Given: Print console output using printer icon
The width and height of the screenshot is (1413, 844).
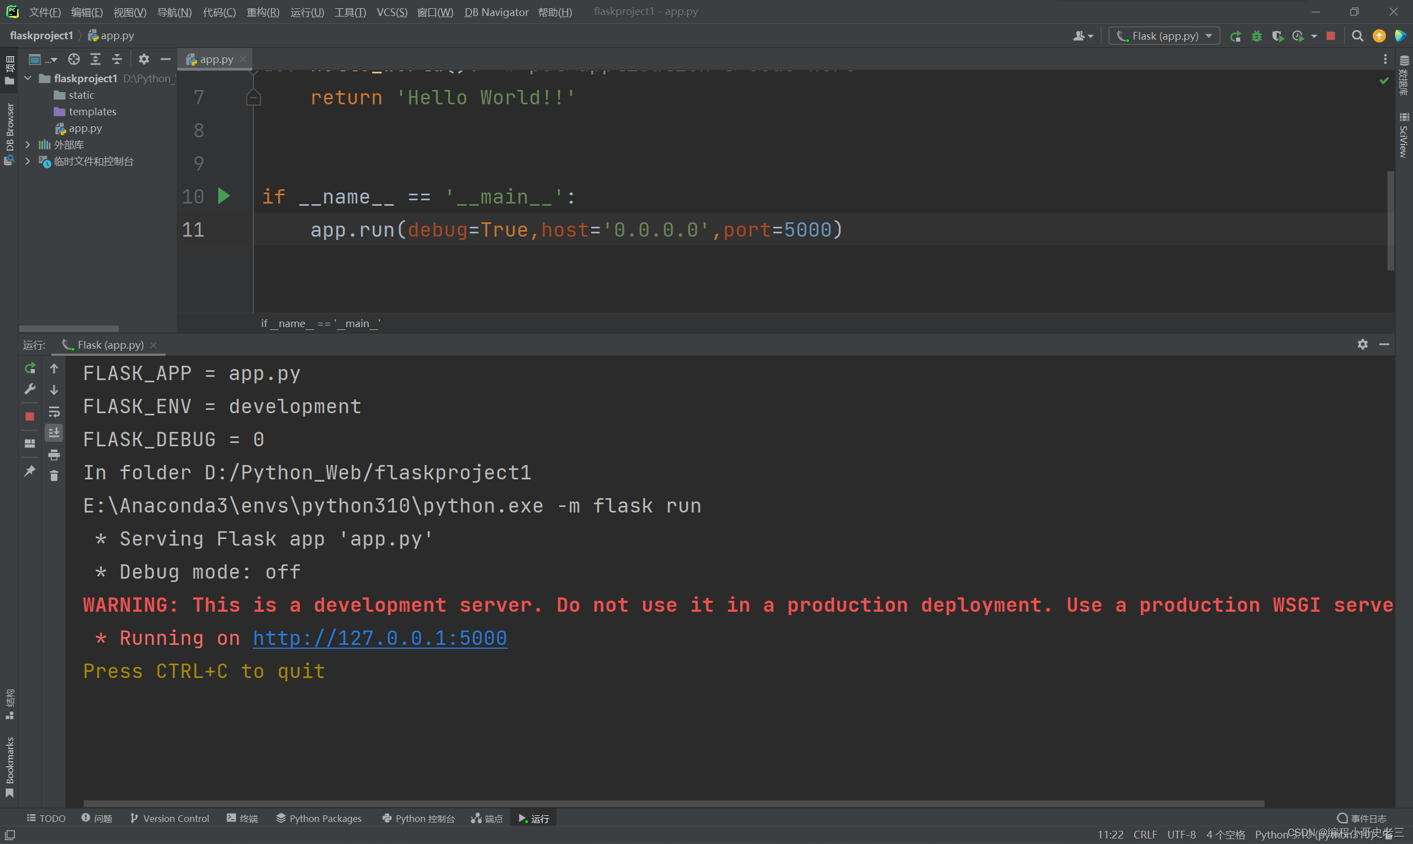Looking at the screenshot, I should pos(54,455).
